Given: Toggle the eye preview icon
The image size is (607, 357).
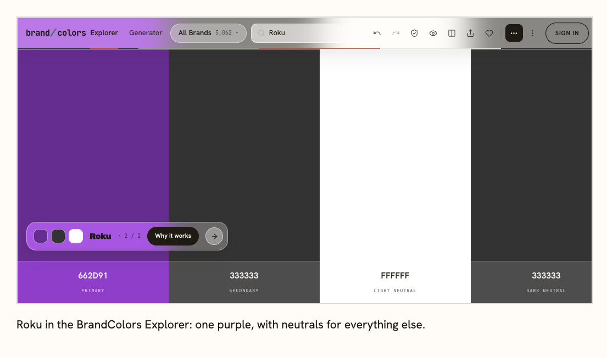Looking at the screenshot, I should click(x=433, y=34).
